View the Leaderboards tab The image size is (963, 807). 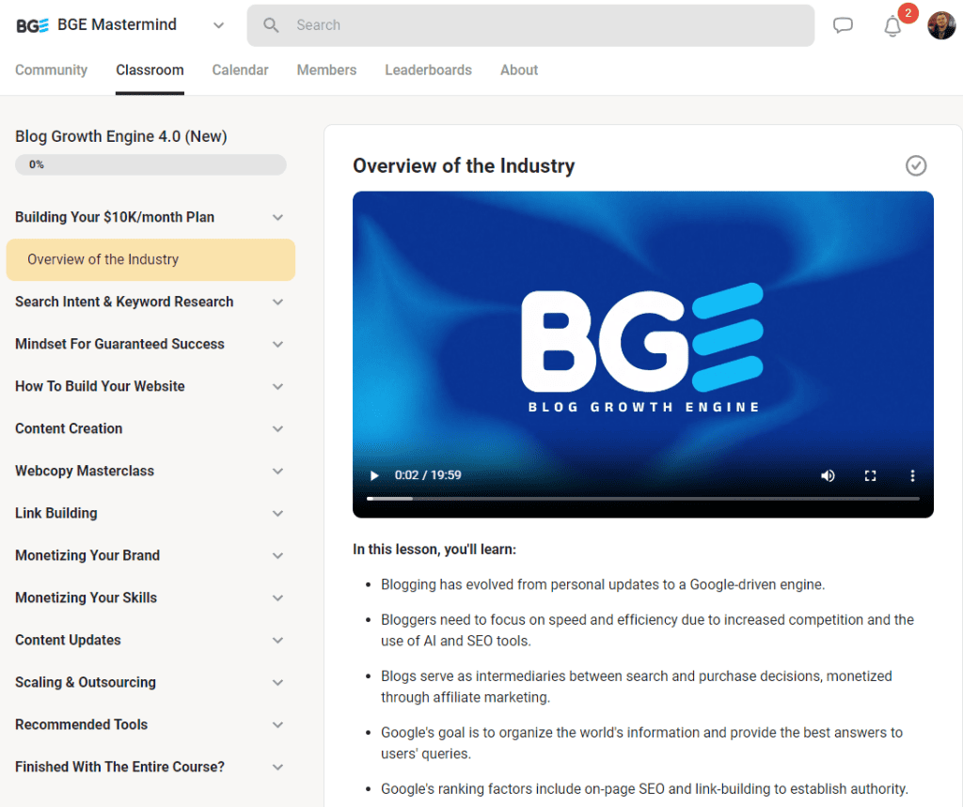coord(428,70)
